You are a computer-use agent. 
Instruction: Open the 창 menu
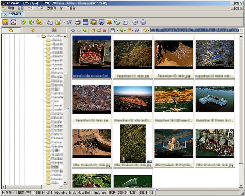pyautogui.click(x=61, y=8)
